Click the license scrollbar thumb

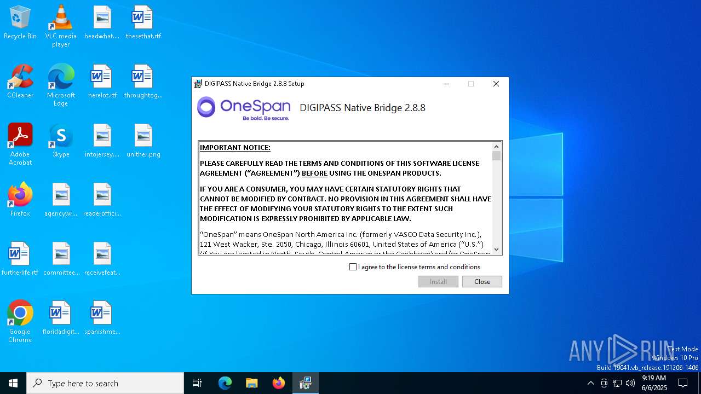pyautogui.click(x=497, y=156)
